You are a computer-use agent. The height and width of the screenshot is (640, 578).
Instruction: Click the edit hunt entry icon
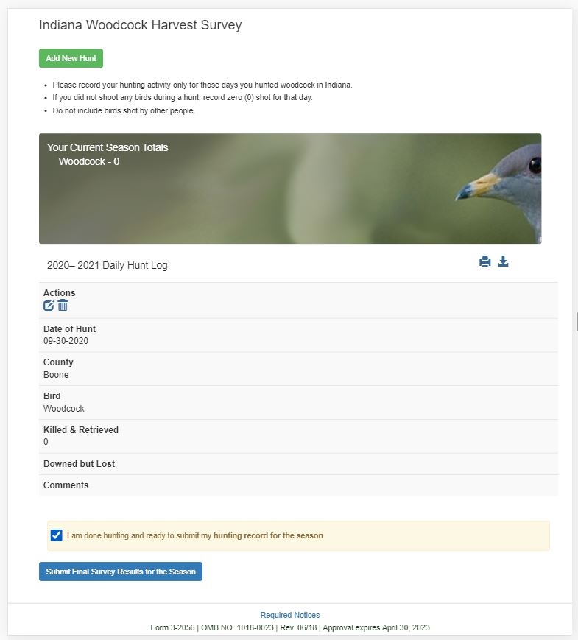49,306
